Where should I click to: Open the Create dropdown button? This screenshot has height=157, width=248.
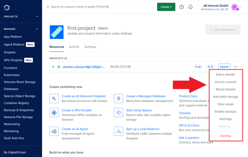[x=166, y=7]
